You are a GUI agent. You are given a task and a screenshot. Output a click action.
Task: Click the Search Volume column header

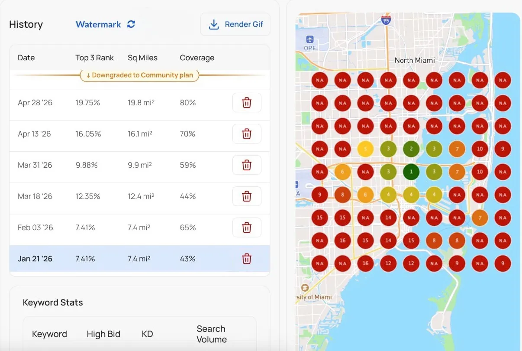212,334
